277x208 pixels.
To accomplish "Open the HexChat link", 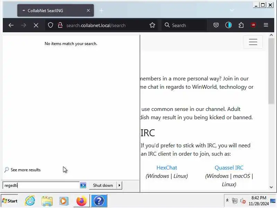I will [x=167, y=167].
